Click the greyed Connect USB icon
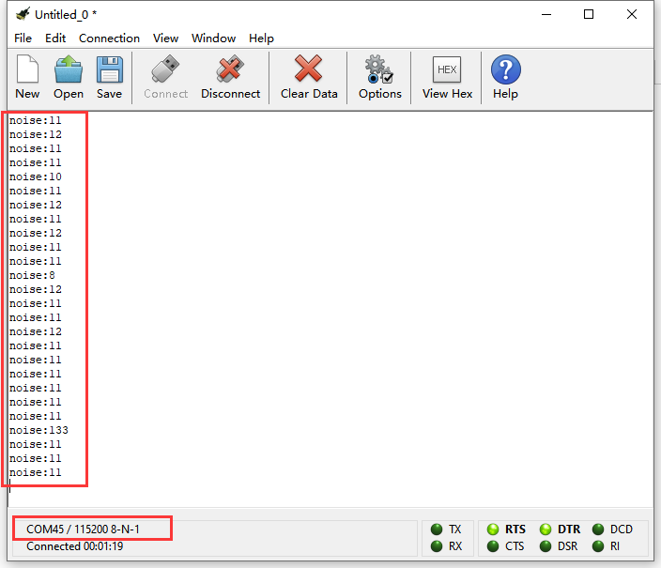Image resolution: width=661 pixels, height=568 pixels. [x=165, y=69]
